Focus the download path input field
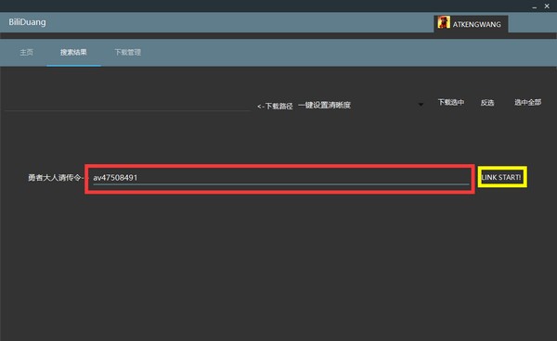The height and width of the screenshot is (341, 557). [128, 105]
